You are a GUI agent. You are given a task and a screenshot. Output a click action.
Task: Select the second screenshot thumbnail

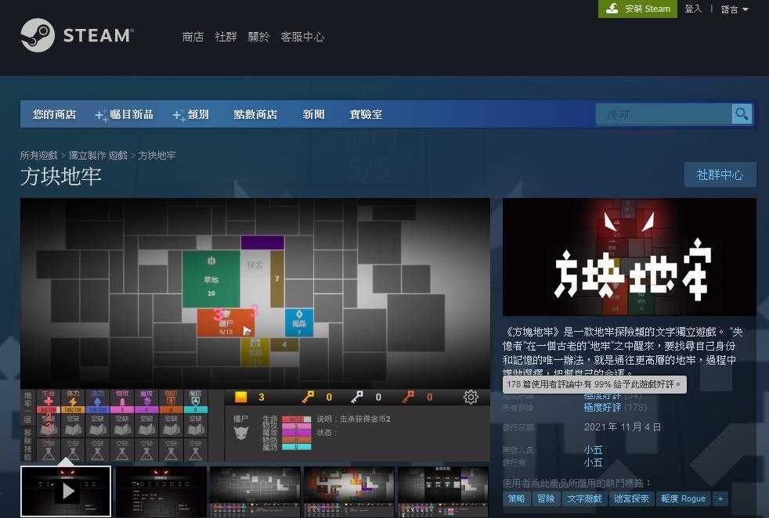click(x=161, y=491)
